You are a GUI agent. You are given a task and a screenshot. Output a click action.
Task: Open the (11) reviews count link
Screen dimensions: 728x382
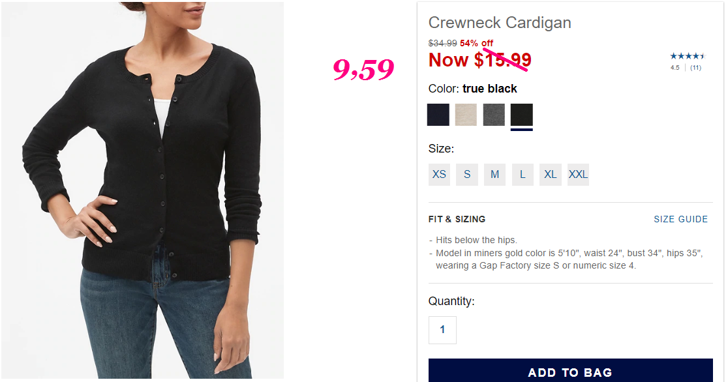click(x=695, y=68)
